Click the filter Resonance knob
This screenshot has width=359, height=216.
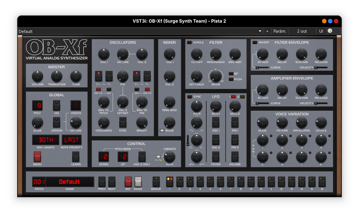216,54
